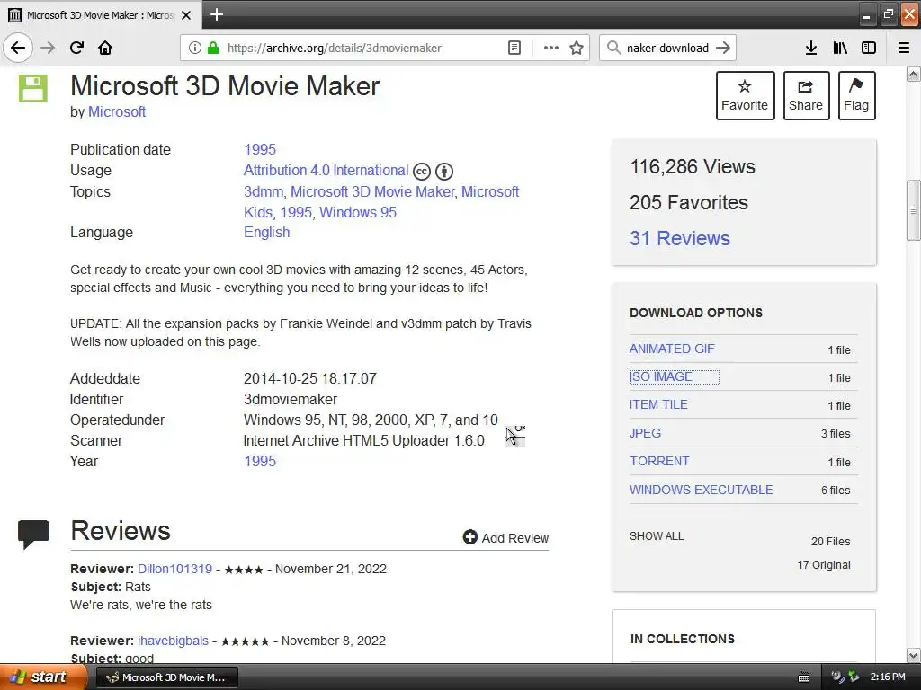Viewport: 921px width, 690px height.
Task: Open the Microsoft author link
Action: click(x=117, y=111)
